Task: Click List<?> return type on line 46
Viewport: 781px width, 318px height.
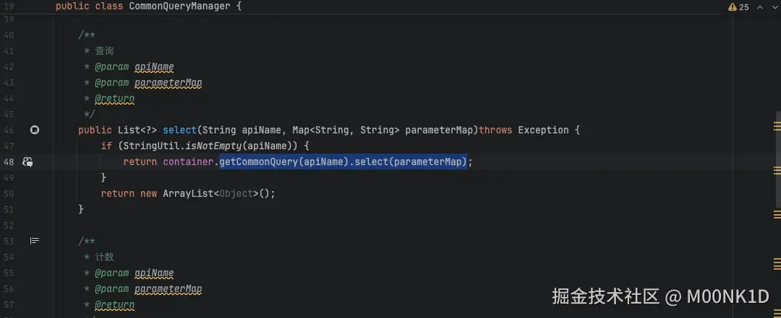Action: tap(137, 131)
